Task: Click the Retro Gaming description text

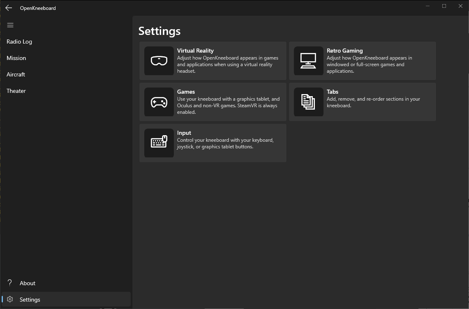Action: click(x=369, y=65)
